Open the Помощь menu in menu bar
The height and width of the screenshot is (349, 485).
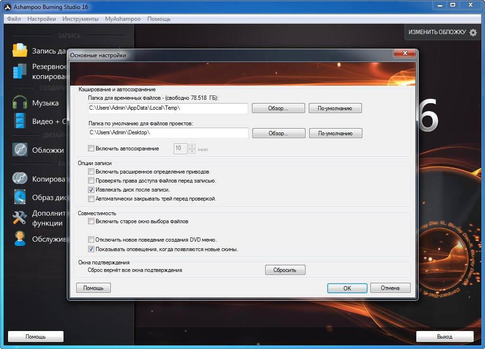coord(159,19)
